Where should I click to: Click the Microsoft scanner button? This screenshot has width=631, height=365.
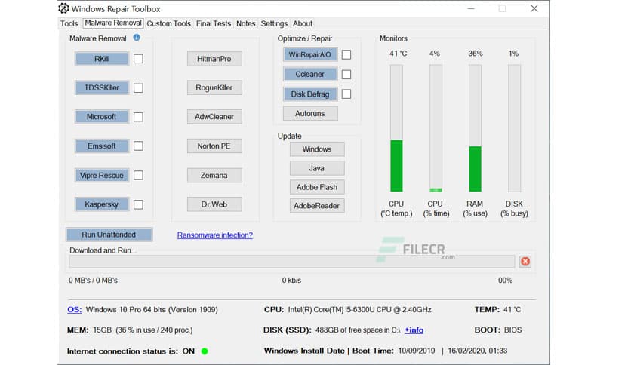click(x=101, y=117)
